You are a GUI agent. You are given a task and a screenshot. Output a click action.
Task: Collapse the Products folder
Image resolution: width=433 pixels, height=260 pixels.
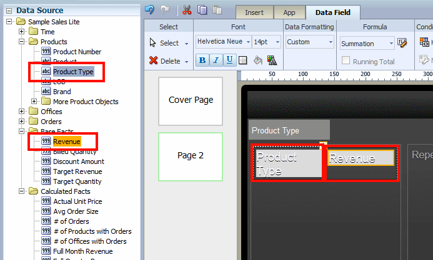tap(21, 42)
